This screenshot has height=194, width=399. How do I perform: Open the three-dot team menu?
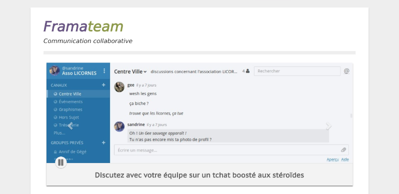pyautogui.click(x=104, y=71)
